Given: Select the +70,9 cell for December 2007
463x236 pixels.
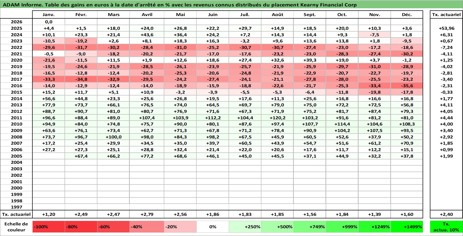Looking at the screenshot, I should pos(407,143).
